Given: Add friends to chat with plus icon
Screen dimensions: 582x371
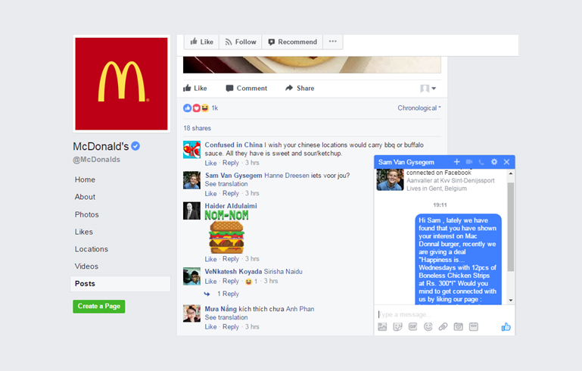Looking at the screenshot, I should point(456,162).
